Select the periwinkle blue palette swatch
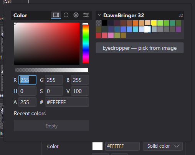The height and width of the screenshot is (155, 195). click(123, 29)
